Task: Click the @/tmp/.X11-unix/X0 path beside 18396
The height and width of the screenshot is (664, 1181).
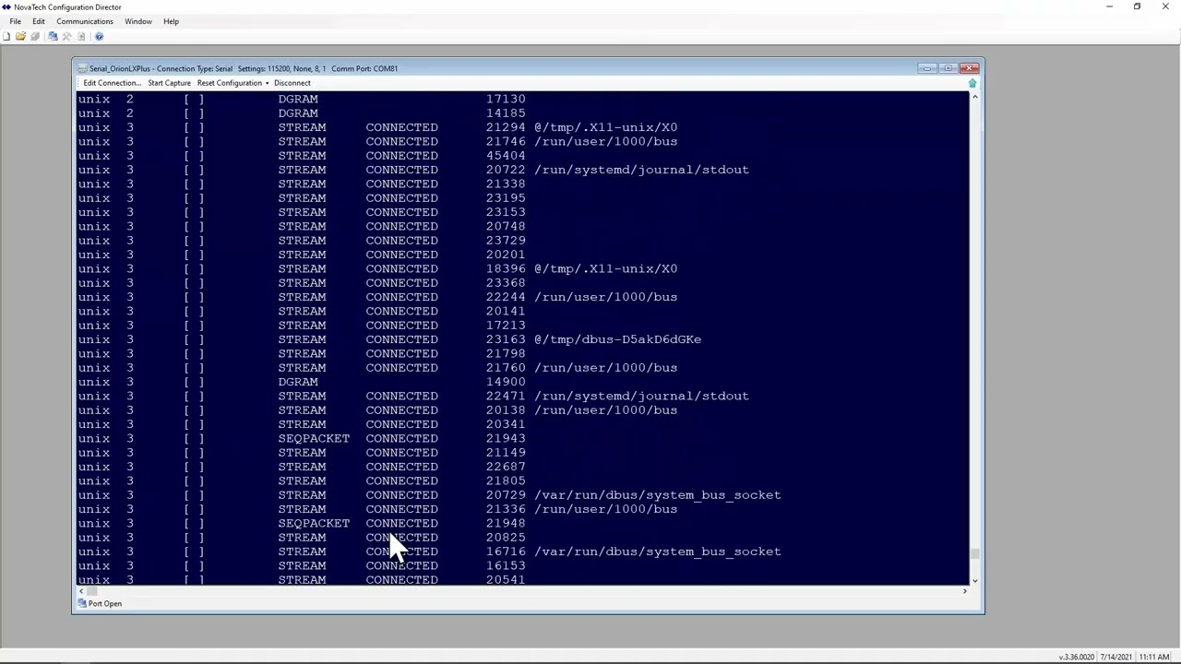Action: pos(606,269)
